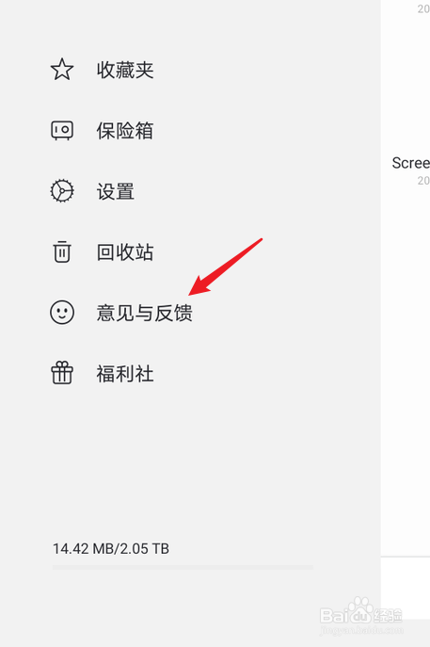Click the horizontal divider in the right file panel

click(x=406, y=557)
